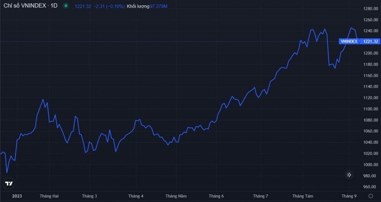
Task: Click the 1260.00 price axis label
Action: 371,20
